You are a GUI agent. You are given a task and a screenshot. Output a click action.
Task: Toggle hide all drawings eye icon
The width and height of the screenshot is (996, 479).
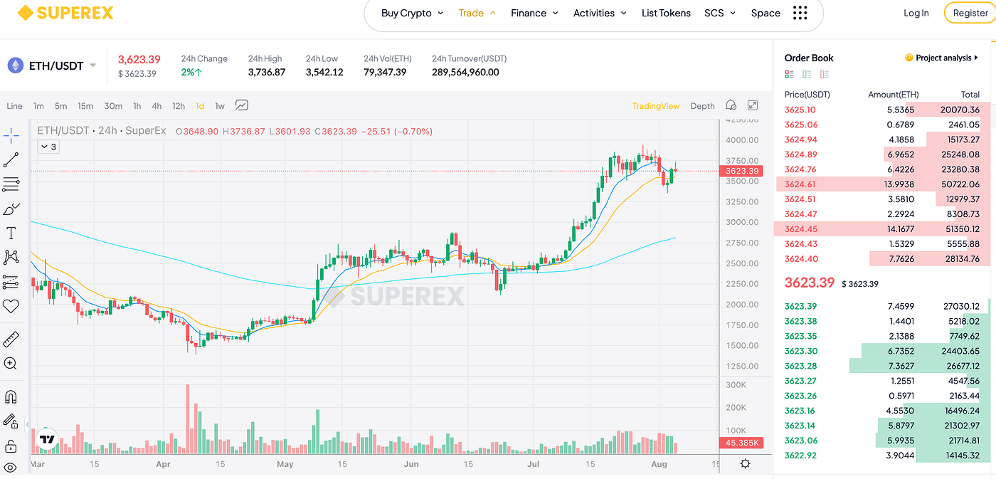(11, 468)
